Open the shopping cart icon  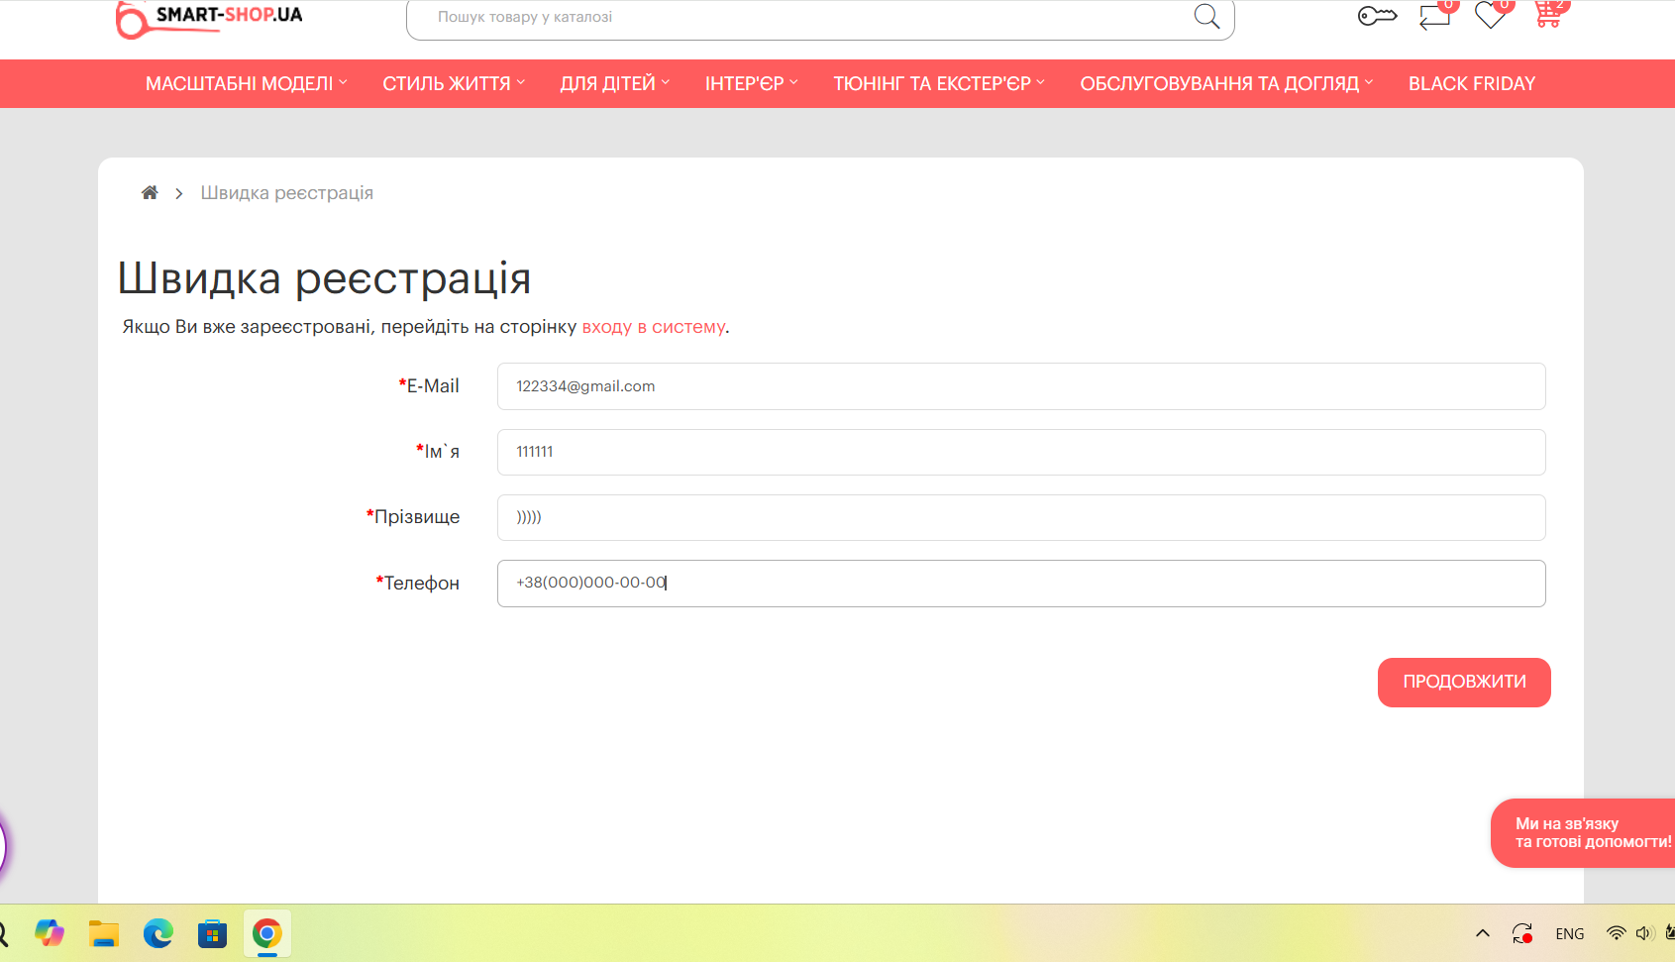pos(1547,16)
